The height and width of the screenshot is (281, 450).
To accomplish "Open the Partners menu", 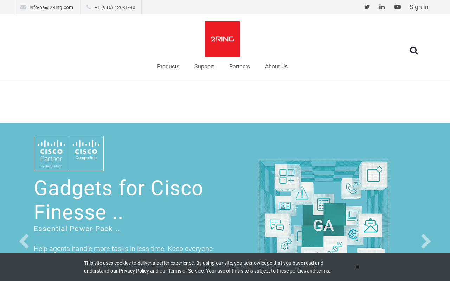I will [x=239, y=67].
